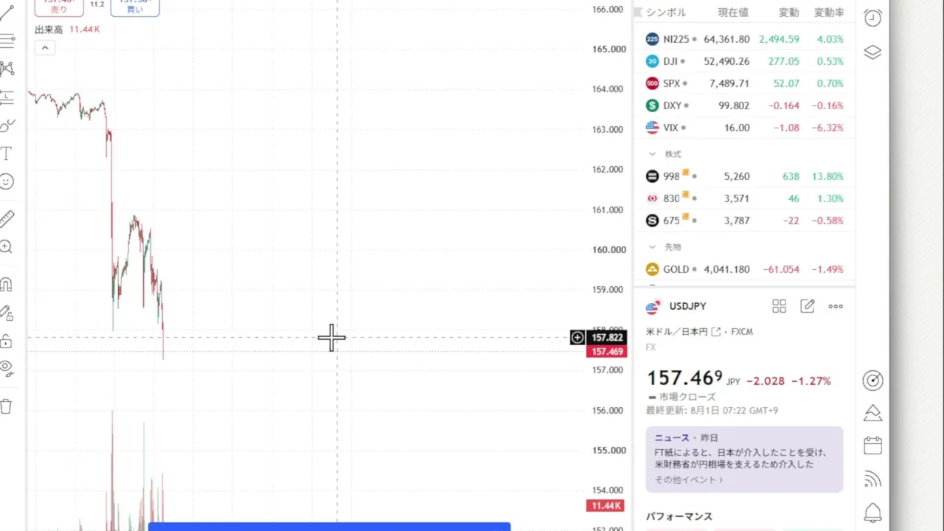Select the DJI row in the watchlist
Image resolution: width=944 pixels, height=531 pixels.
744,61
